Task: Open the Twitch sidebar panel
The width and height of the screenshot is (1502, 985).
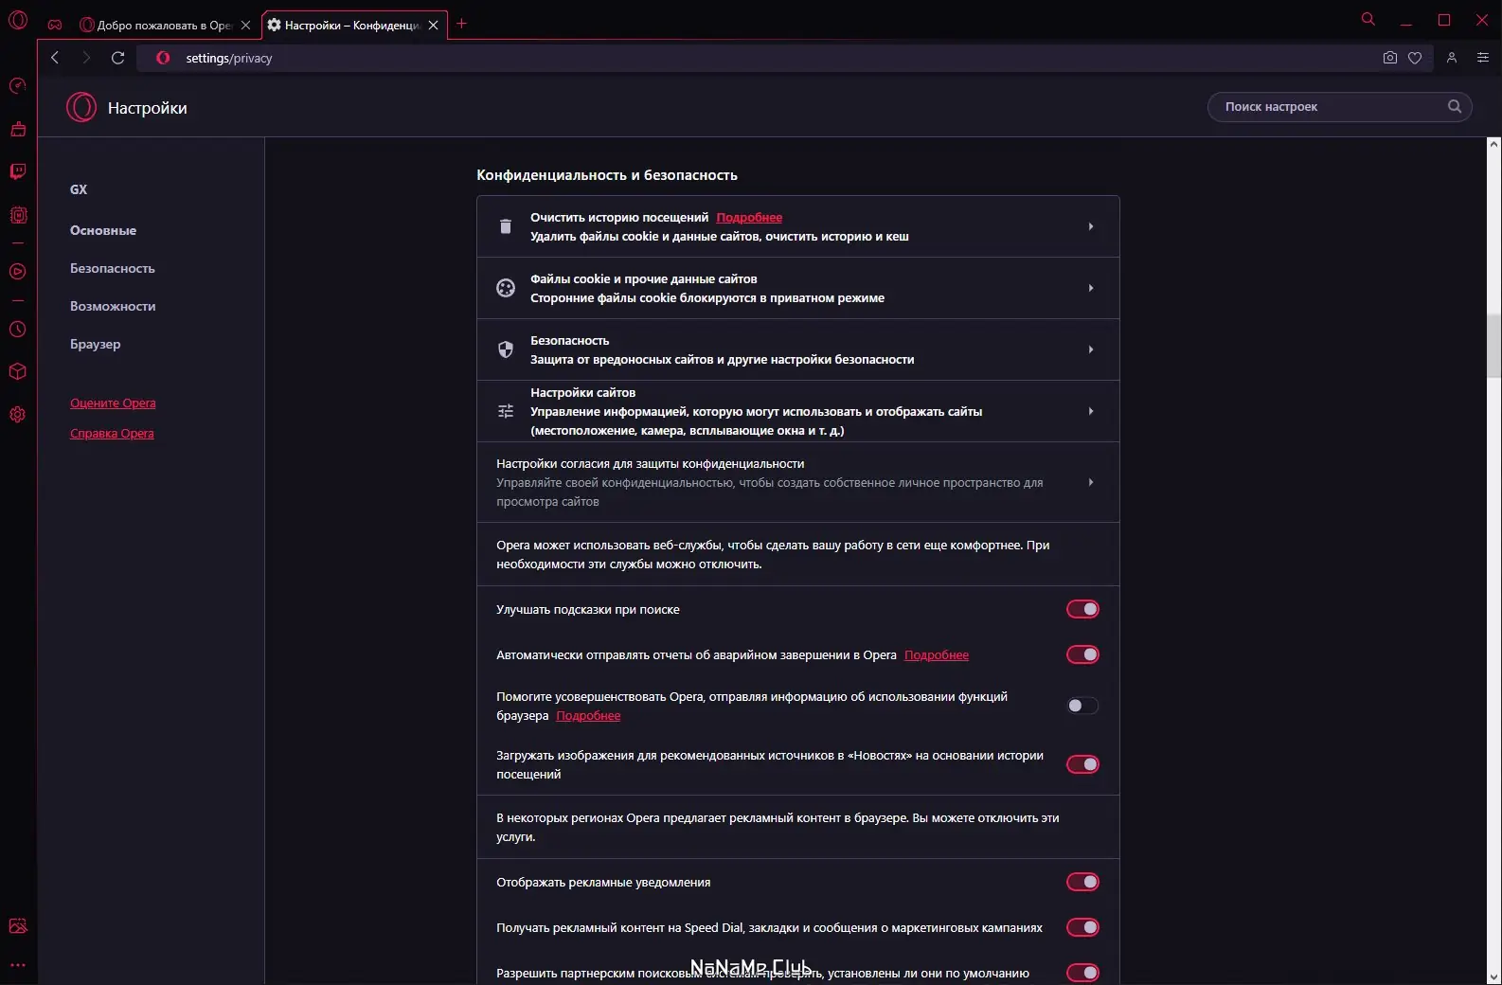Action: point(18,171)
